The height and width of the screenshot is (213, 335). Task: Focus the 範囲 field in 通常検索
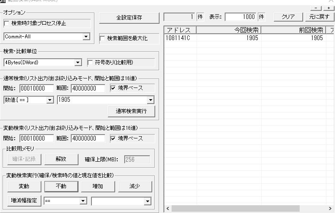point(88,88)
